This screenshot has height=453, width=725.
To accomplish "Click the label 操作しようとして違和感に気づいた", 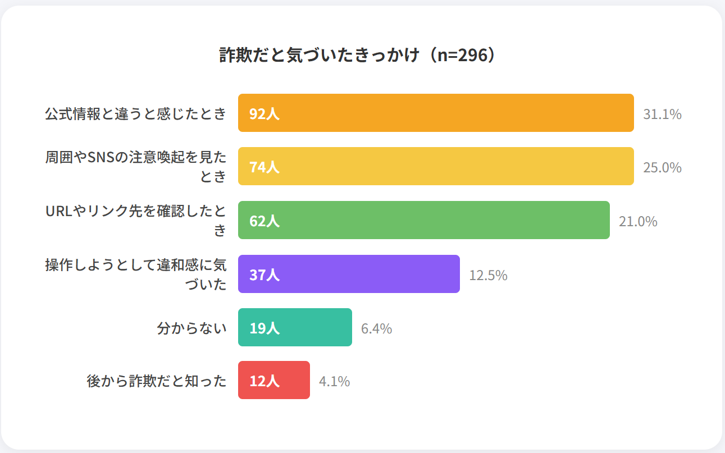I will [136, 274].
